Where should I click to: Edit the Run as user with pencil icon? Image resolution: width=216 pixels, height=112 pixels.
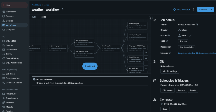(x=190, y=35)
